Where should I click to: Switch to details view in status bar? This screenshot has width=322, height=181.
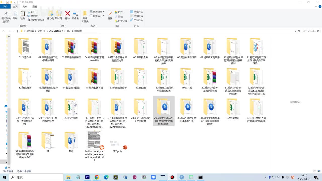(x=315, y=171)
